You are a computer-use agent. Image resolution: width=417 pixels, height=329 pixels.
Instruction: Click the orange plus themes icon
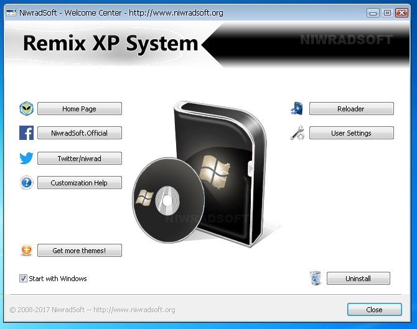tap(26, 250)
